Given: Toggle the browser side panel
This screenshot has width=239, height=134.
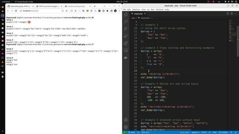Looking at the screenshot, I should [x=111, y=11].
